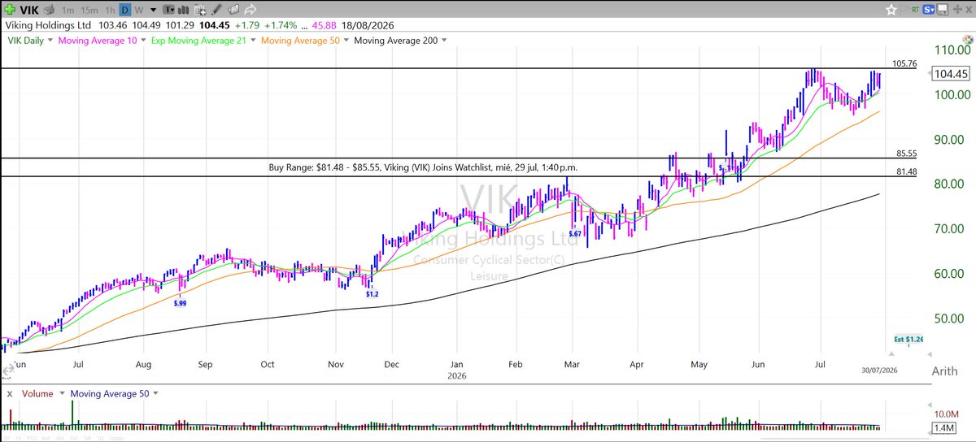Image resolution: width=976 pixels, height=442 pixels.
Task: Select the pencil drawing tool
Action: pyautogui.click(x=216, y=10)
